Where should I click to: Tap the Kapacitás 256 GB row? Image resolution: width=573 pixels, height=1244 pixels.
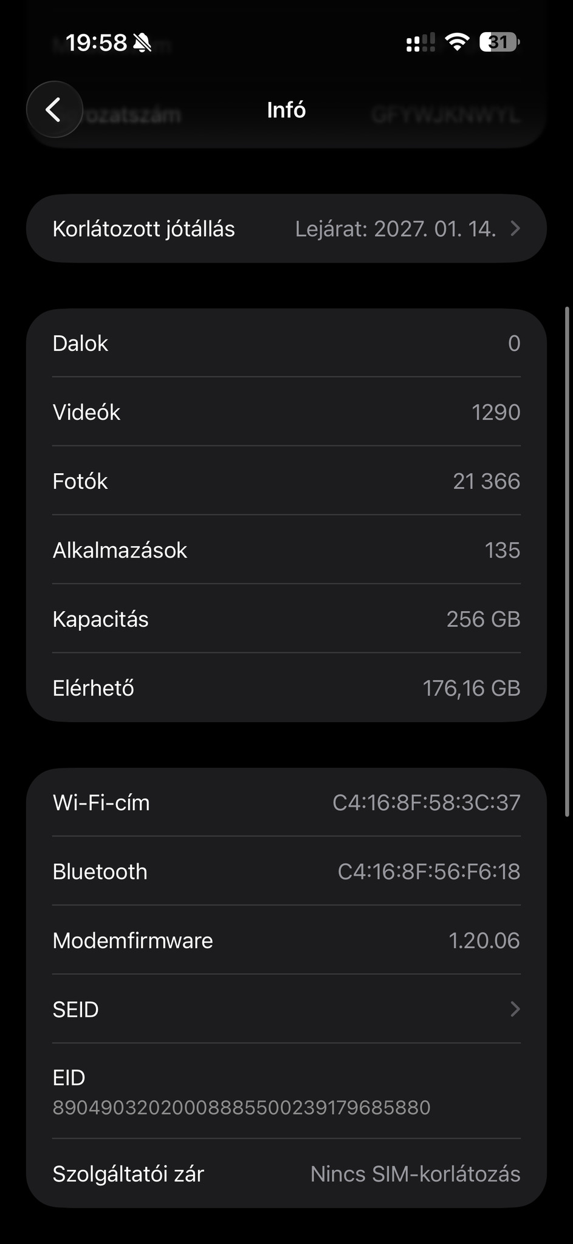pos(286,620)
